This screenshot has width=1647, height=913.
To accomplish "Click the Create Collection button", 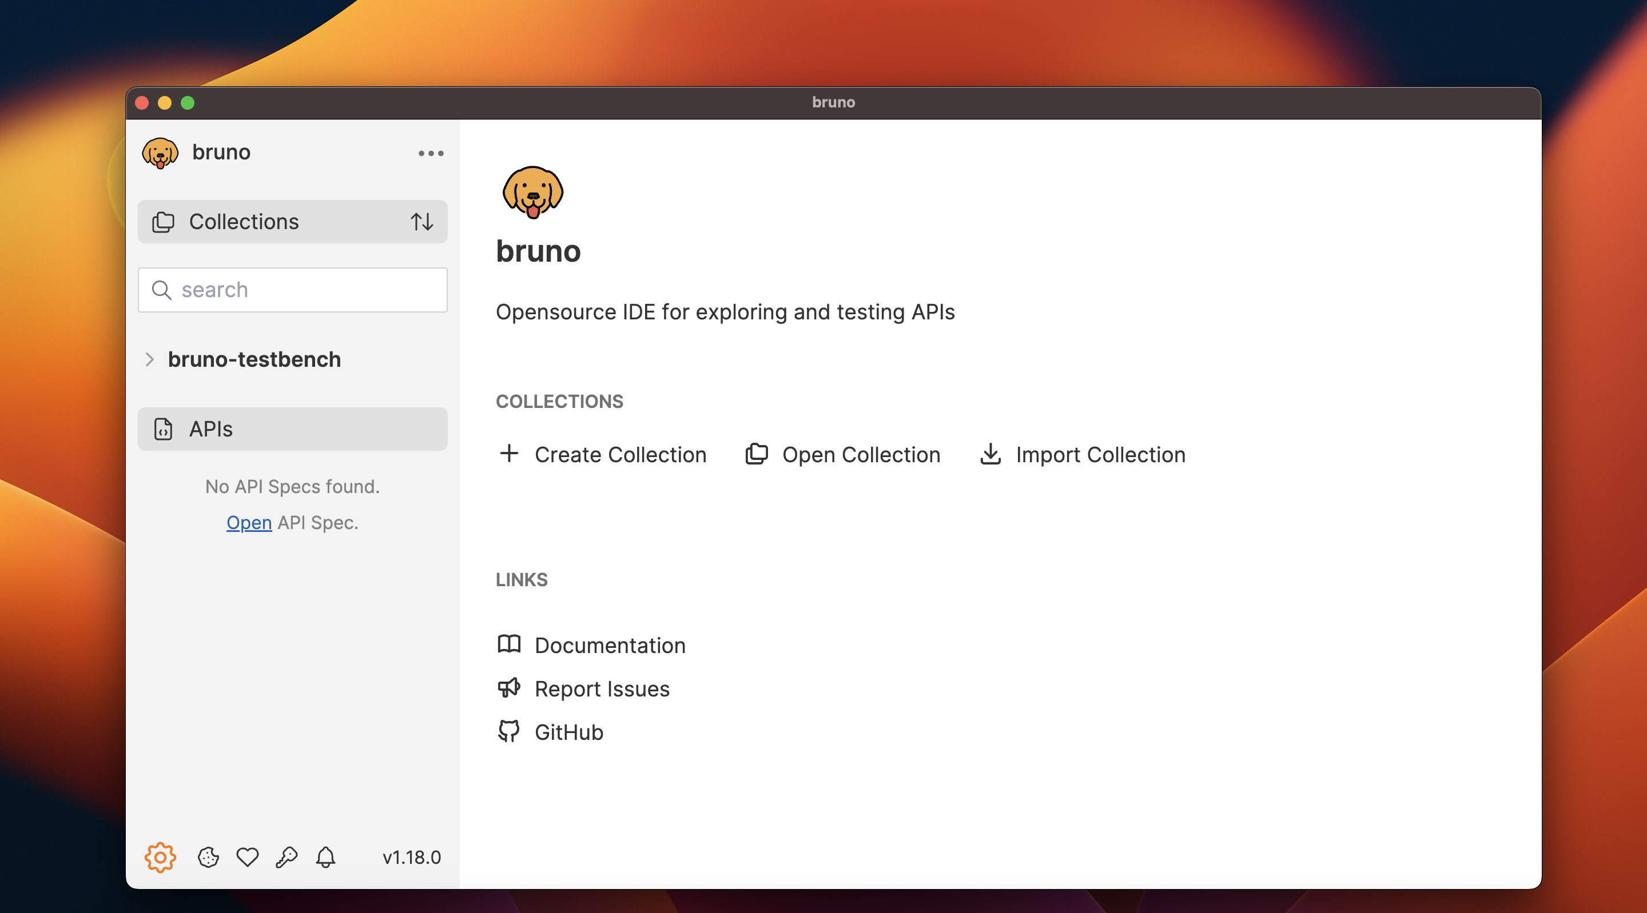I will (602, 454).
